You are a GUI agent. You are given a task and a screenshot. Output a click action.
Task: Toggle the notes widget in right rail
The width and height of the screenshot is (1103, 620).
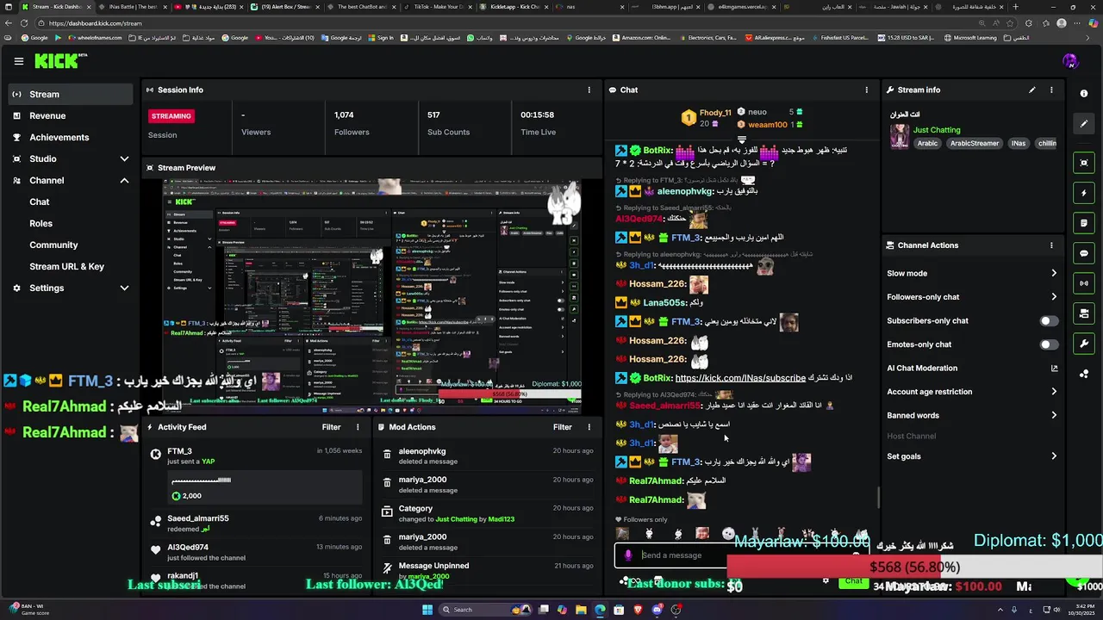[1084, 223]
